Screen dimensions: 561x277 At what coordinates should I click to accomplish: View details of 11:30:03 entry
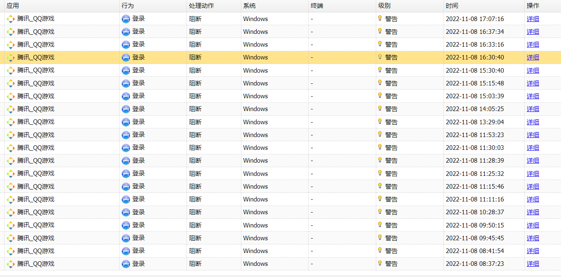pos(533,148)
